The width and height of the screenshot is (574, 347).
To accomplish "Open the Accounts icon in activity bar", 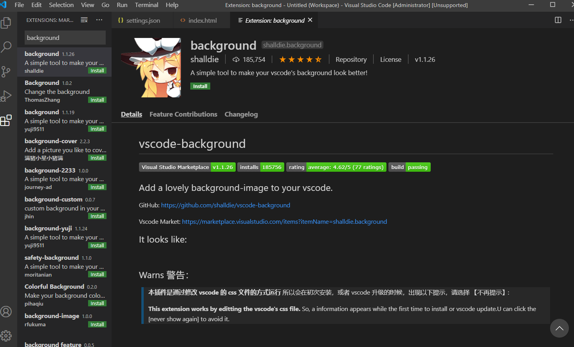I will pyautogui.click(x=6, y=312).
